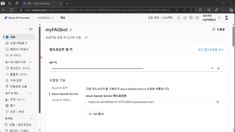This screenshot has height=132, width=235.
Task: Click the sidebar vertical scrollbar
Action: pos(40,70)
